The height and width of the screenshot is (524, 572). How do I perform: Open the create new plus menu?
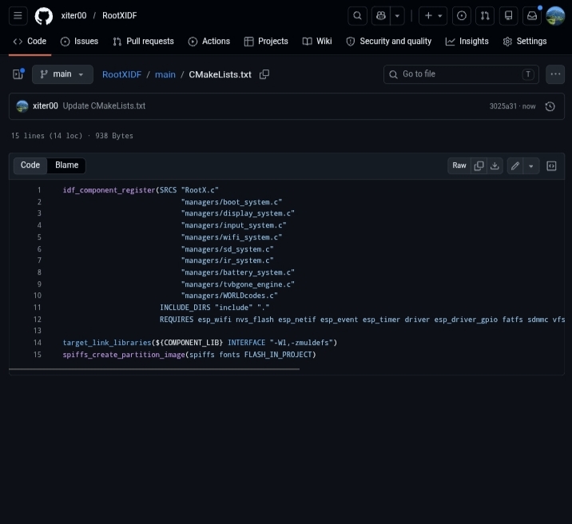click(x=433, y=16)
